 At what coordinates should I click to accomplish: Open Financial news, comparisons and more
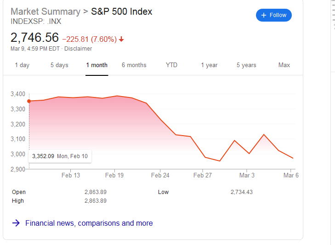click(89, 223)
